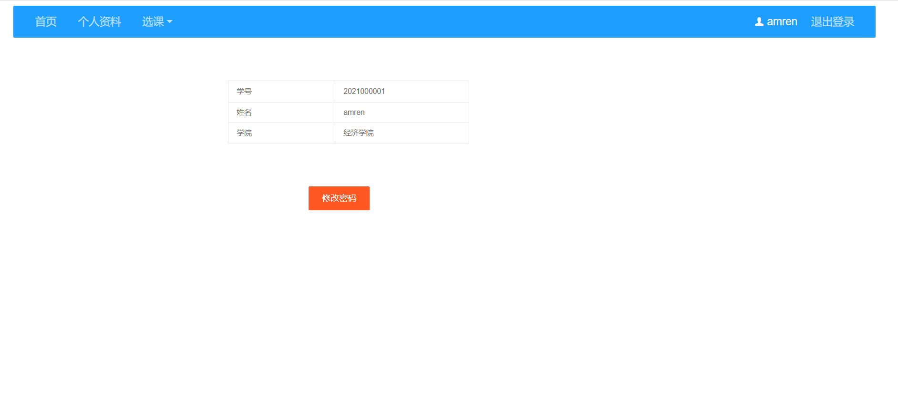Select the 学院 label cell

pos(282,133)
